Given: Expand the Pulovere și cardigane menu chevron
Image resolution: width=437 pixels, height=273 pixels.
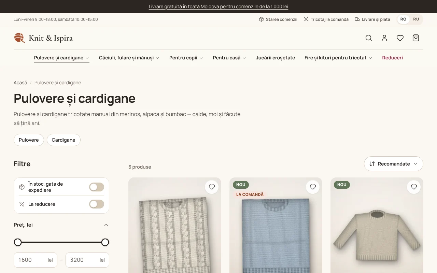Looking at the screenshot, I should (x=87, y=58).
